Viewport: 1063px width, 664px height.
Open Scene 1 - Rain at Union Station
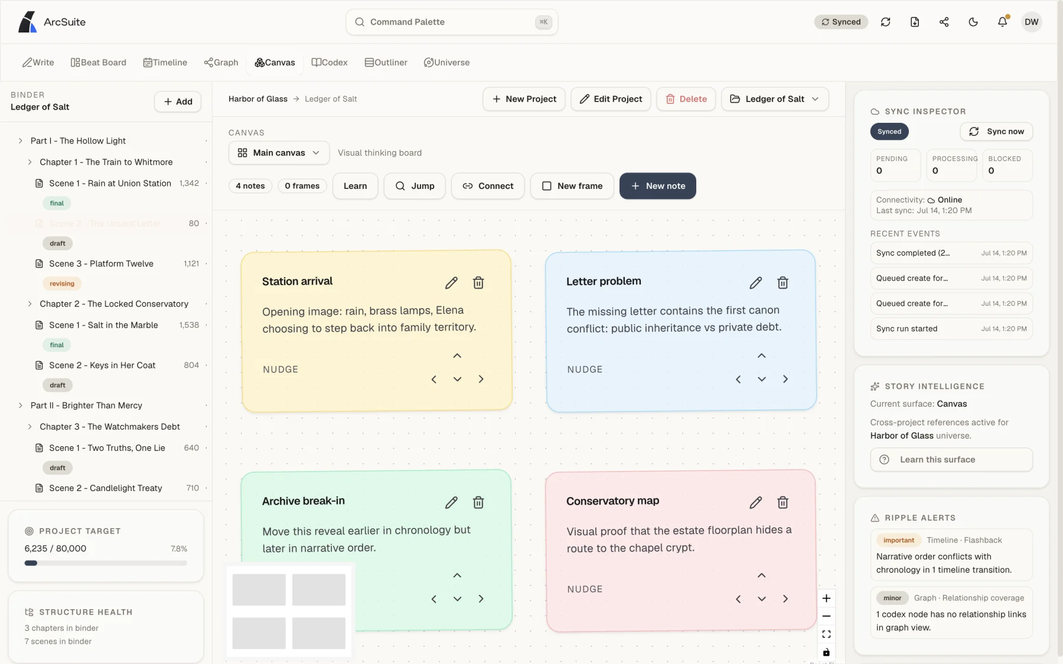110,184
